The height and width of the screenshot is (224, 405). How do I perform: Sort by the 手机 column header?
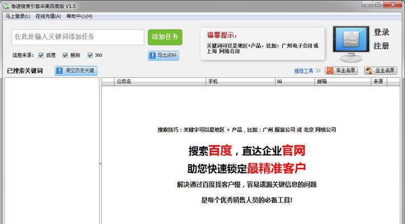(x=241, y=82)
